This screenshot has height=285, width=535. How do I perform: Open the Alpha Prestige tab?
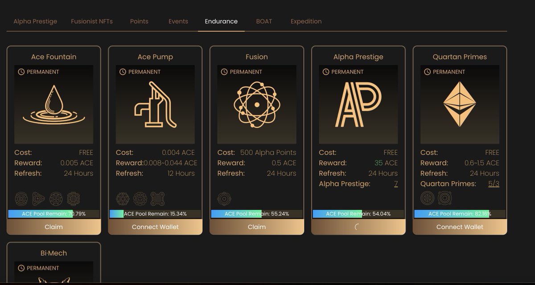tap(35, 21)
